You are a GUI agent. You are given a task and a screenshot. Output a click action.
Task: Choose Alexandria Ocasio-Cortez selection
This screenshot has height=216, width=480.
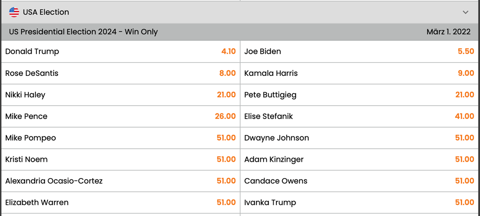[120, 181]
